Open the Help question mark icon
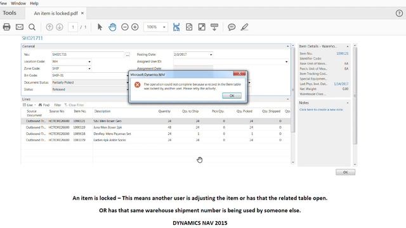Viewport: 406px width, 228px height. pyautogui.click(x=399, y=13)
